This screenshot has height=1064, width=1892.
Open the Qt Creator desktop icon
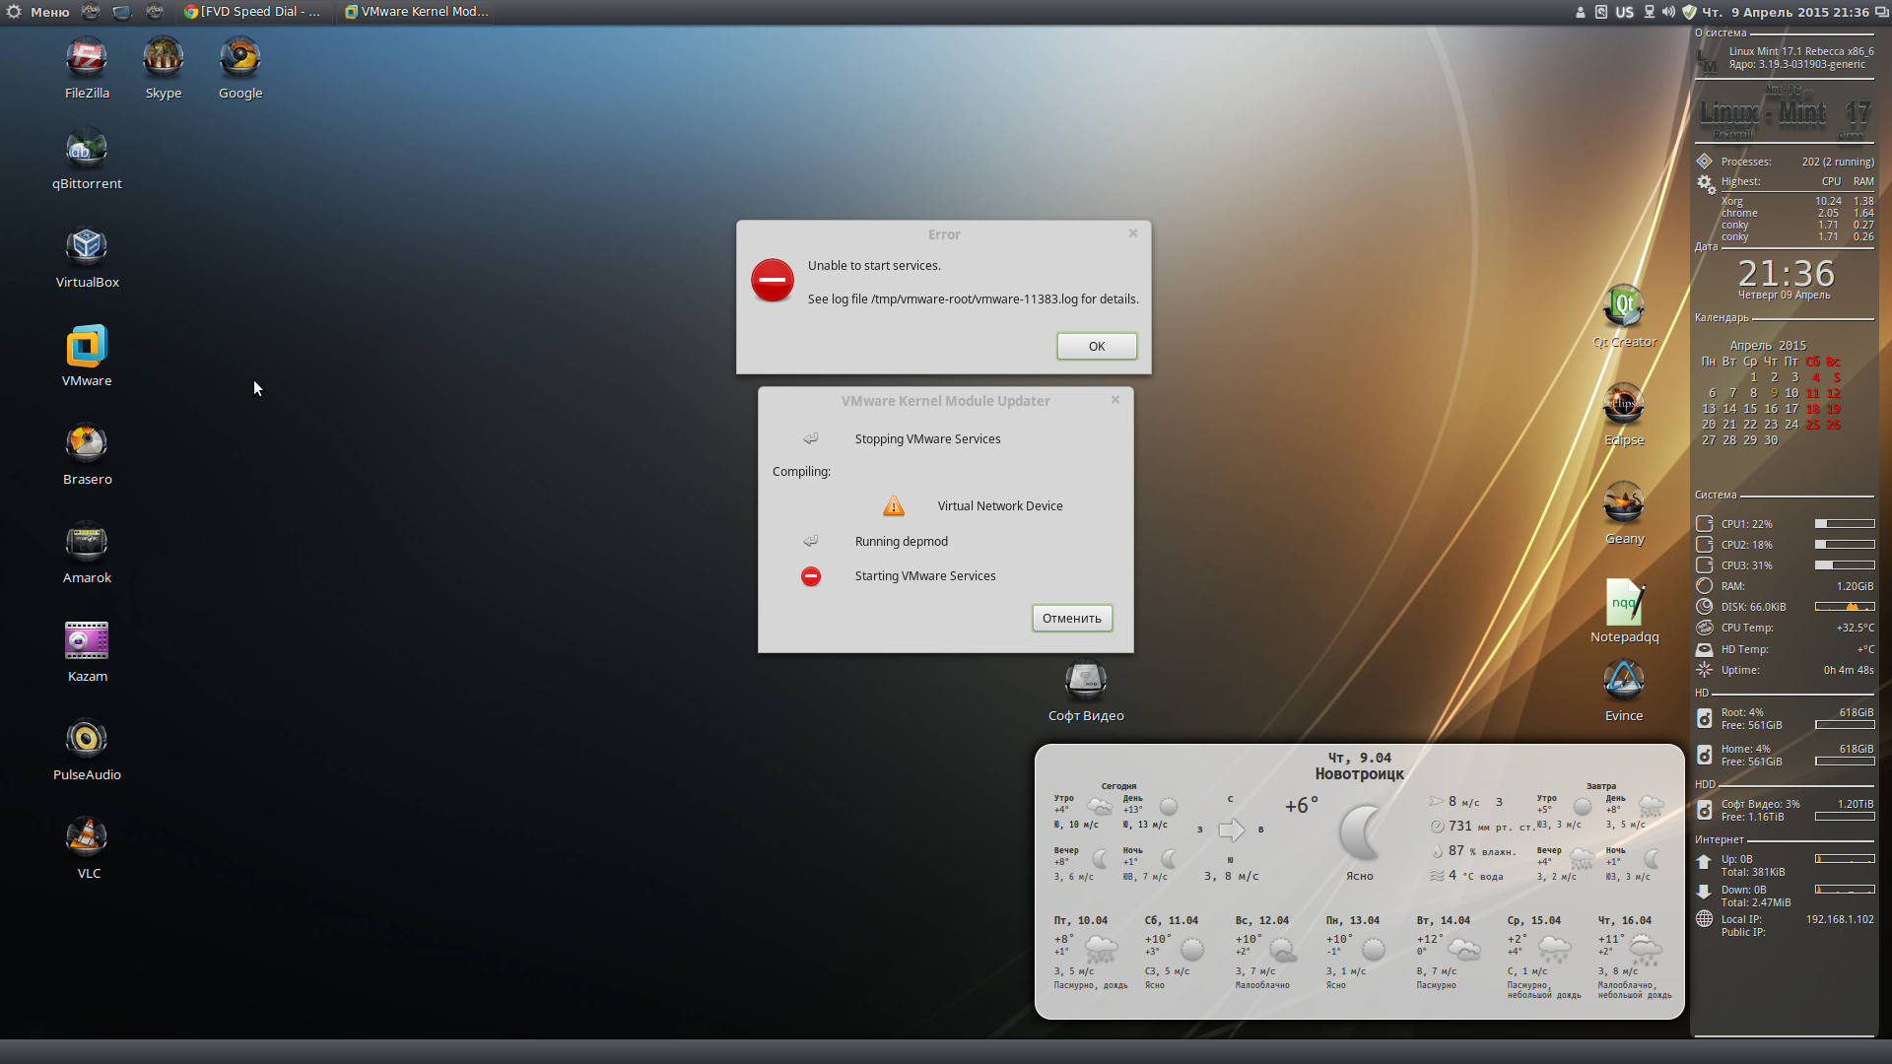click(x=1624, y=307)
